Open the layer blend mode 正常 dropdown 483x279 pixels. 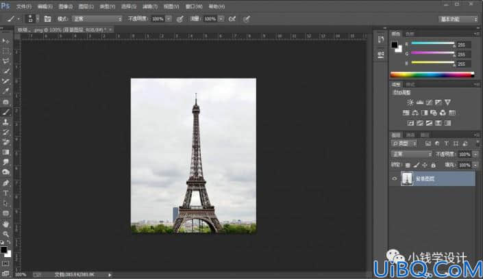[x=411, y=154]
